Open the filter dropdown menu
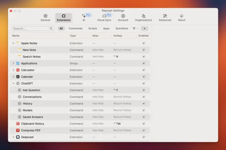The height and width of the screenshot is (150, 226). click(x=135, y=29)
